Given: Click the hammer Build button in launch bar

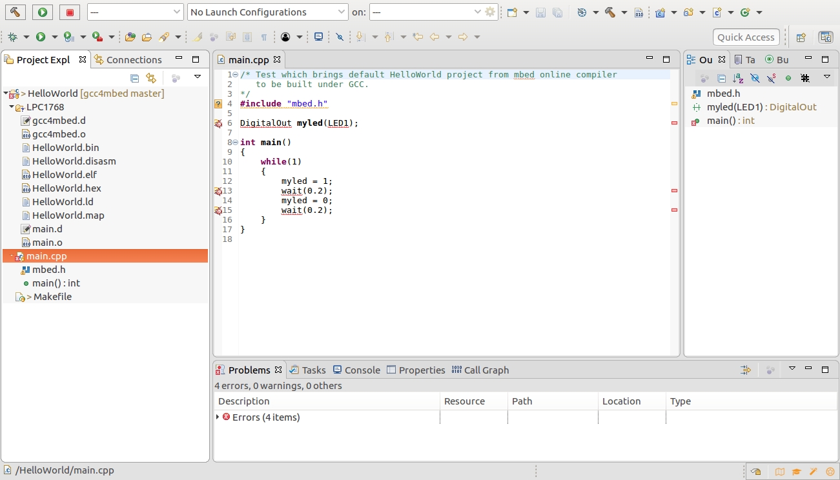Looking at the screenshot, I should click(15, 12).
